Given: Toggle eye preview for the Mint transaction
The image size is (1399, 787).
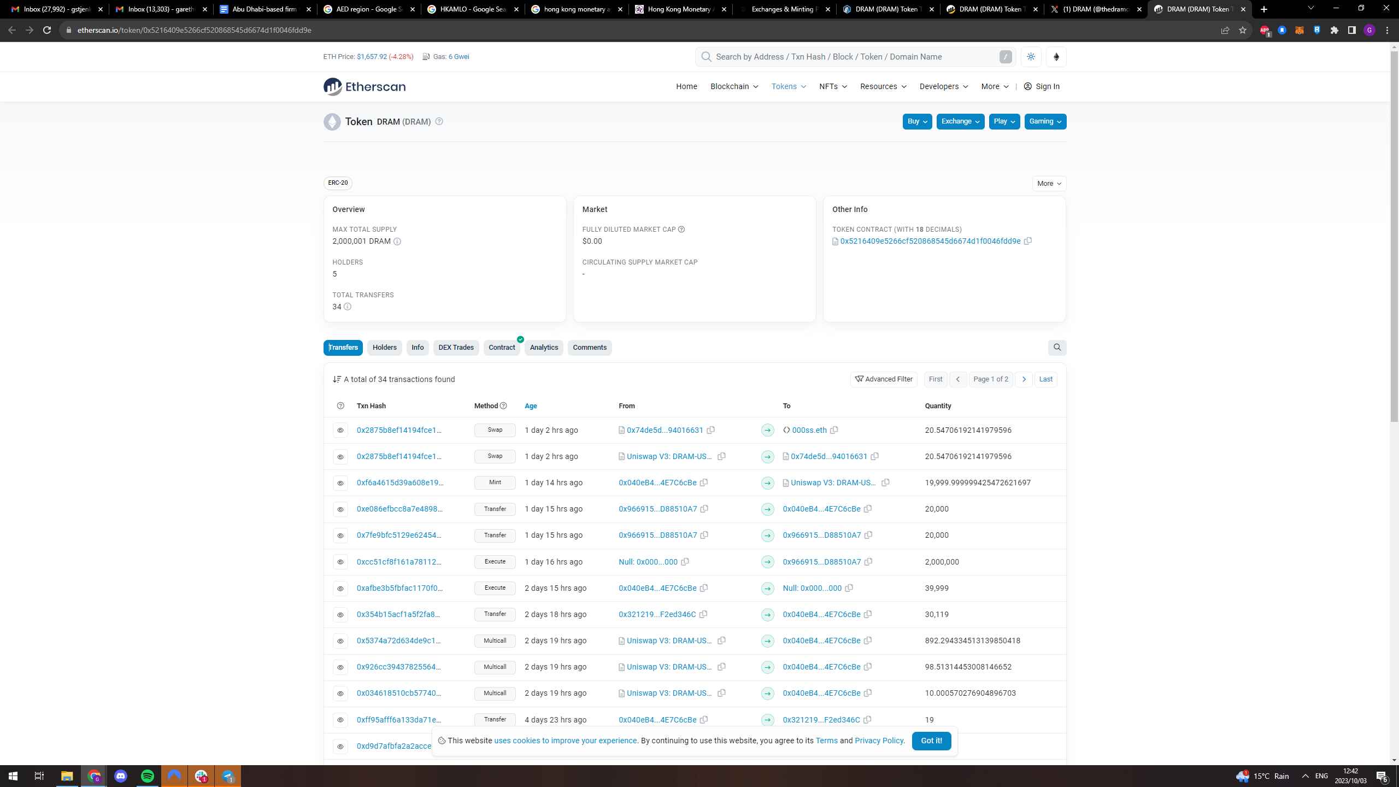Looking at the screenshot, I should 340,483.
